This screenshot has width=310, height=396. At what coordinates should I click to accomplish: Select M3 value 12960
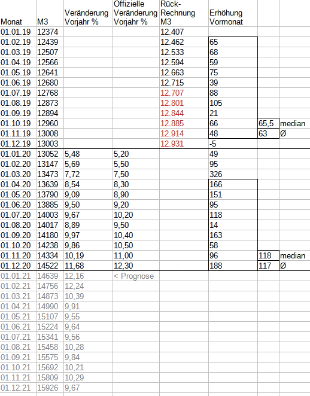point(50,123)
